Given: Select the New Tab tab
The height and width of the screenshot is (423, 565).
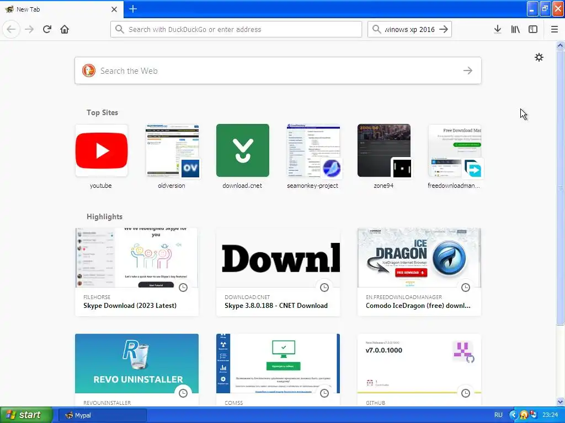Looking at the screenshot, I should pyautogui.click(x=61, y=9).
